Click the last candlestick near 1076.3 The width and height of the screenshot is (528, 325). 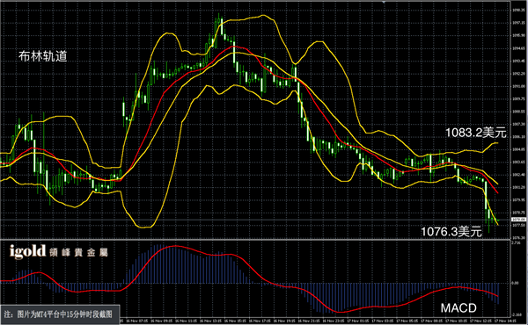497,220
